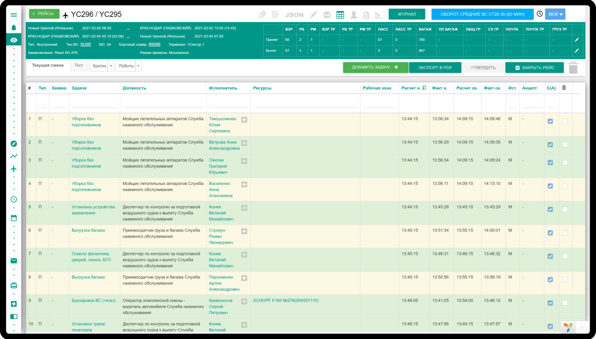The width and height of the screenshot is (596, 339).
Task: Click plus icon beside Ветрова Анна Александровна
Action: 244,143
